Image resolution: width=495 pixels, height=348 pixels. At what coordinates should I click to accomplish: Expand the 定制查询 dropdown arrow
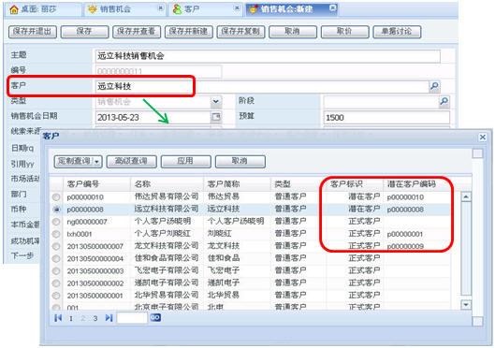[x=96, y=162]
